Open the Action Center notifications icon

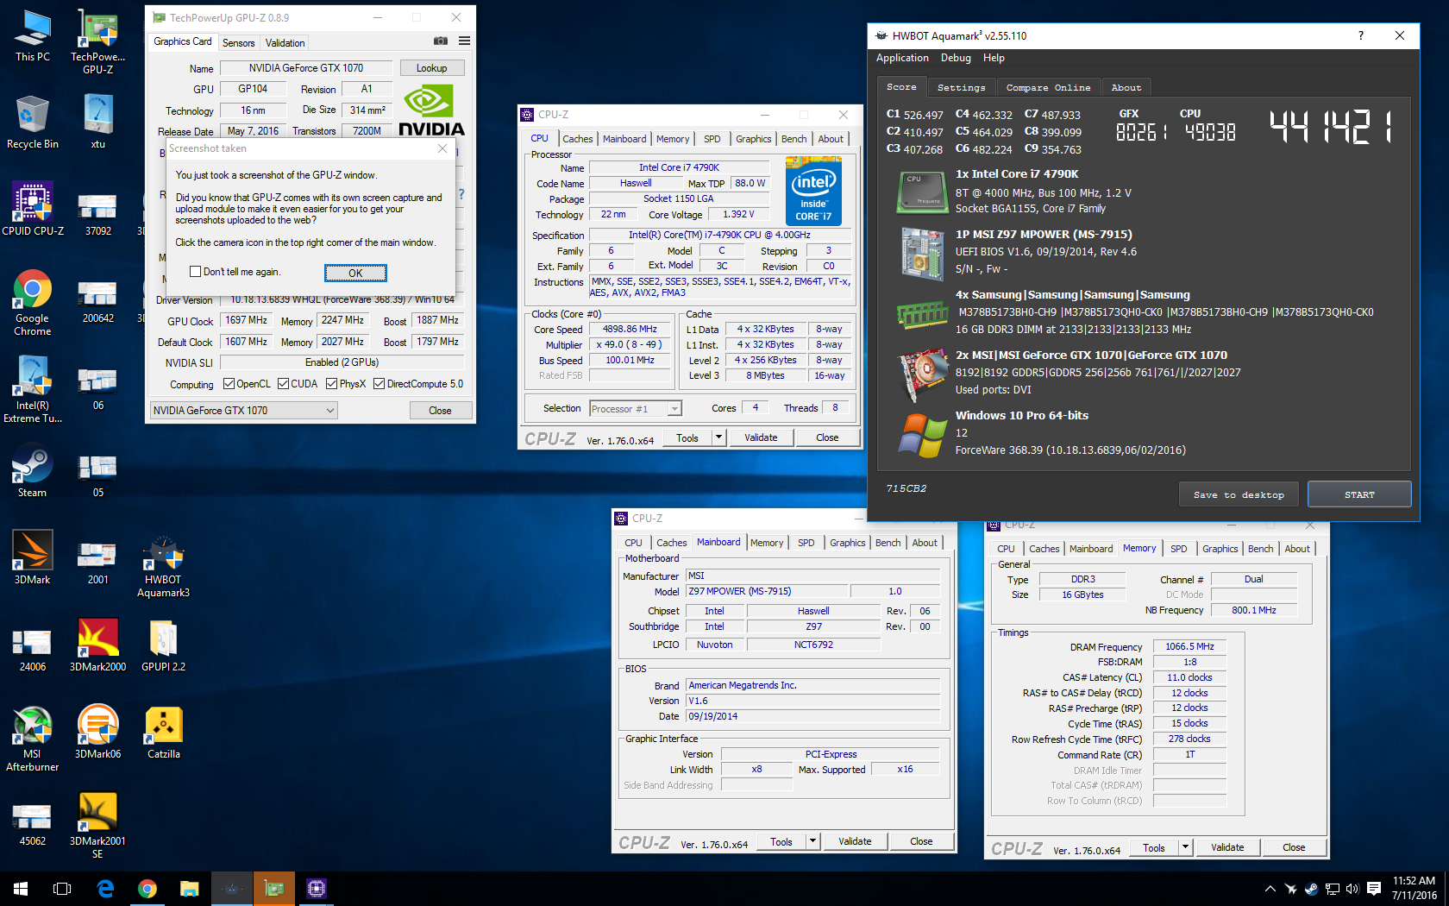point(1374,889)
